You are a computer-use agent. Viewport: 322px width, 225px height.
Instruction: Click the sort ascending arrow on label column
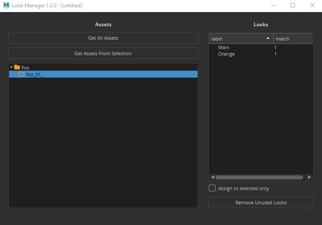tap(268, 38)
